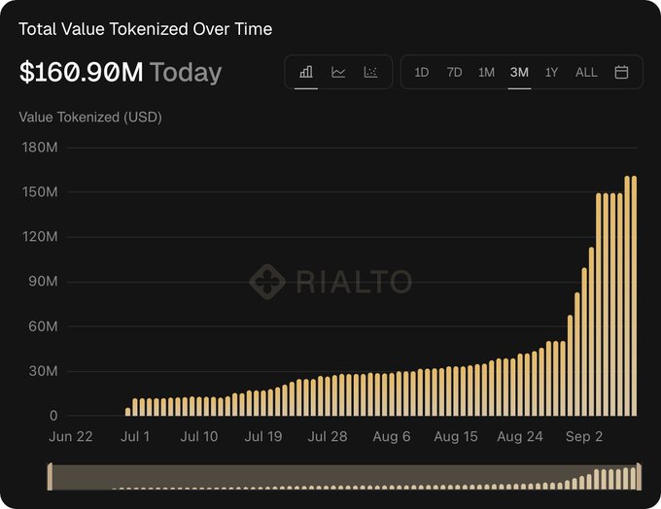The image size is (661, 509).
Task: Click the 'Jul 10' axis label
Action: (x=199, y=436)
